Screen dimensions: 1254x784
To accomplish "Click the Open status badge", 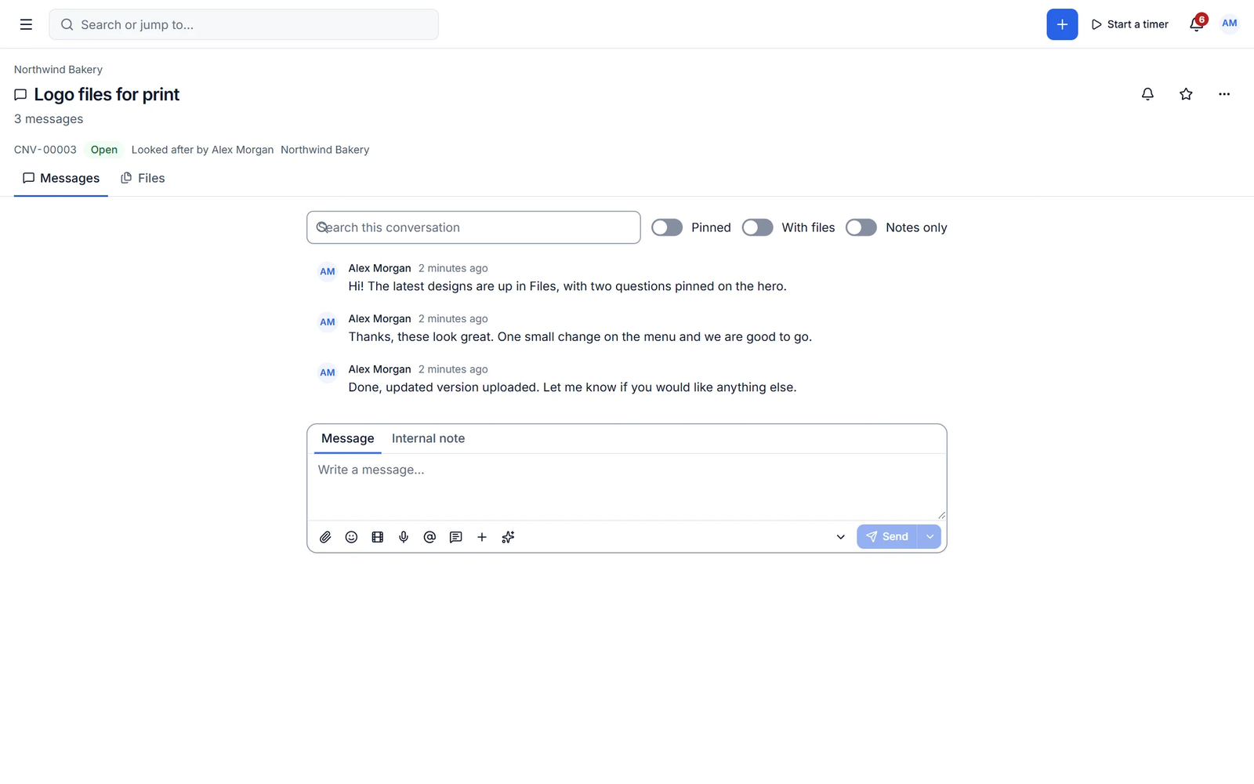I will pos(104,150).
